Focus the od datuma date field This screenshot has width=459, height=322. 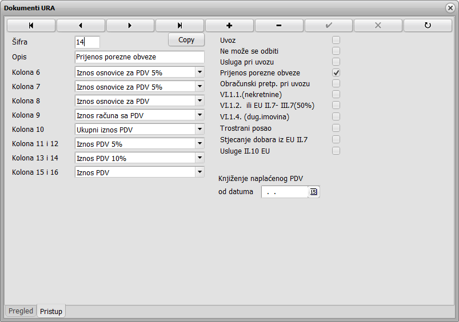(285, 192)
